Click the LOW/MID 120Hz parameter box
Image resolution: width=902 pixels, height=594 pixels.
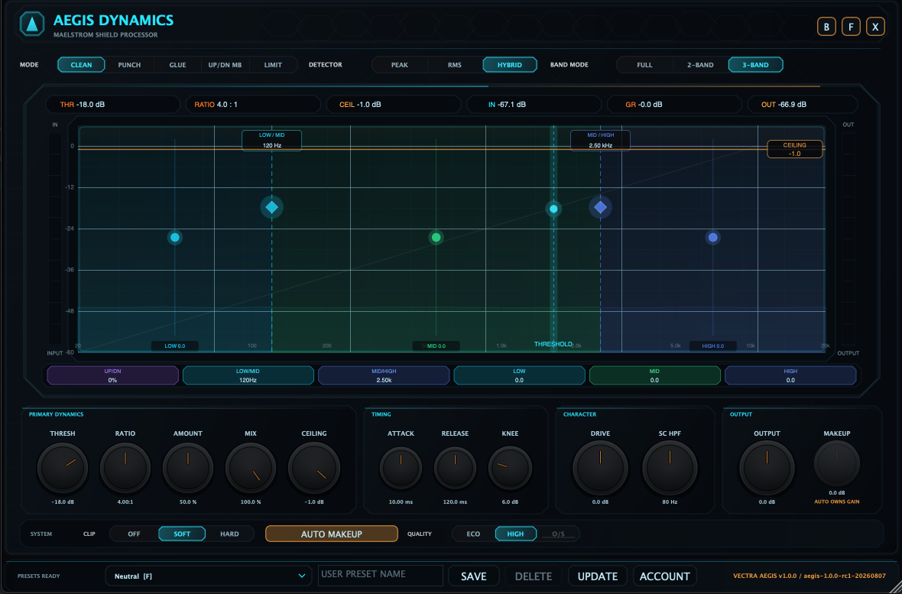[248, 375]
